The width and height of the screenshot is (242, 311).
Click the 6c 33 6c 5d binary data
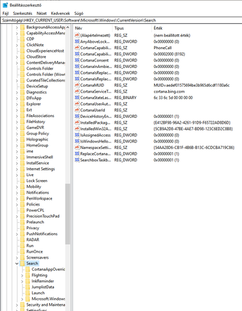pyautogui.click(x=173, y=98)
